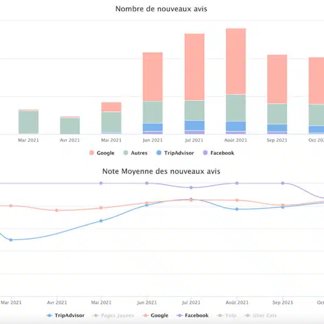Image resolution: width=324 pixels, height=324 pixels.
Task: Click the Facebook data point at Mai 2021
Action: (101, 183)
